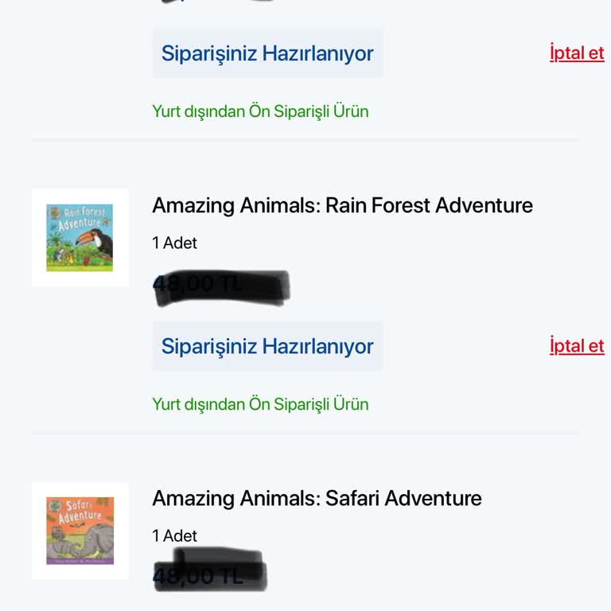Viewport: 611px width, 611px height.
Task: Click "1 Adet" quantity under Rain Forest Adventure
Action: 174,243
